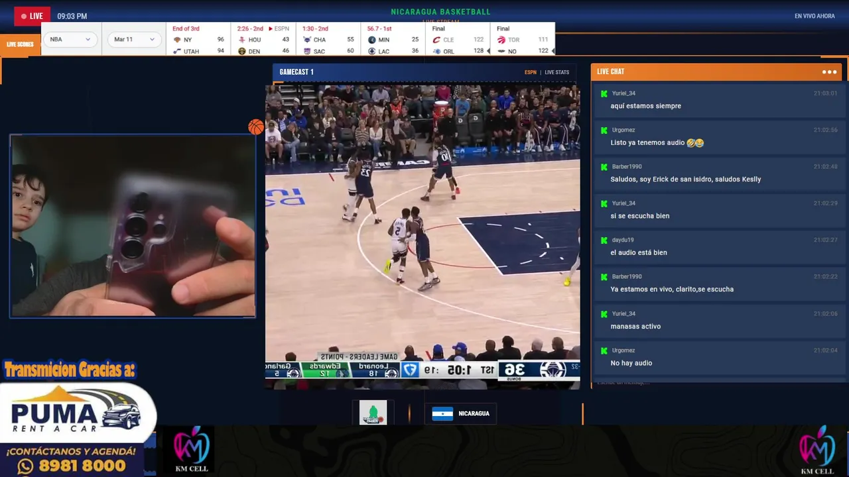Open the MIN vs LAC 56.7 - 1st game
The width and height of the screenshot is (849, 477).
click(393, 40)
